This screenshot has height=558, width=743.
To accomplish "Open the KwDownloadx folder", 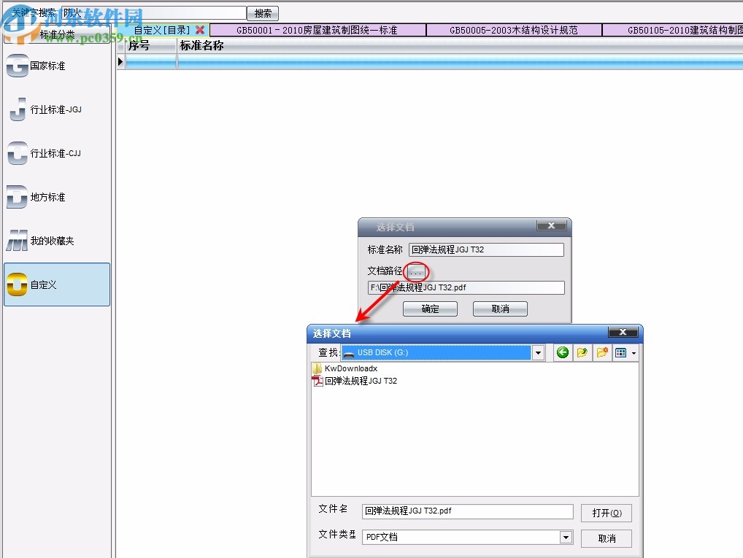I will pos(345,368).
